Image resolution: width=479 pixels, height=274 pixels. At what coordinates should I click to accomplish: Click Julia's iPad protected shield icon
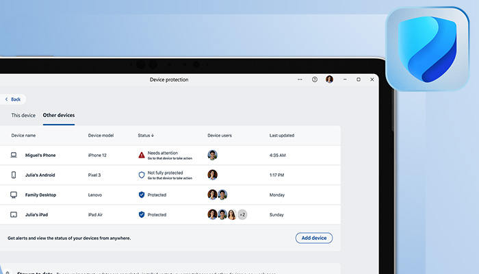click(142, 214)
